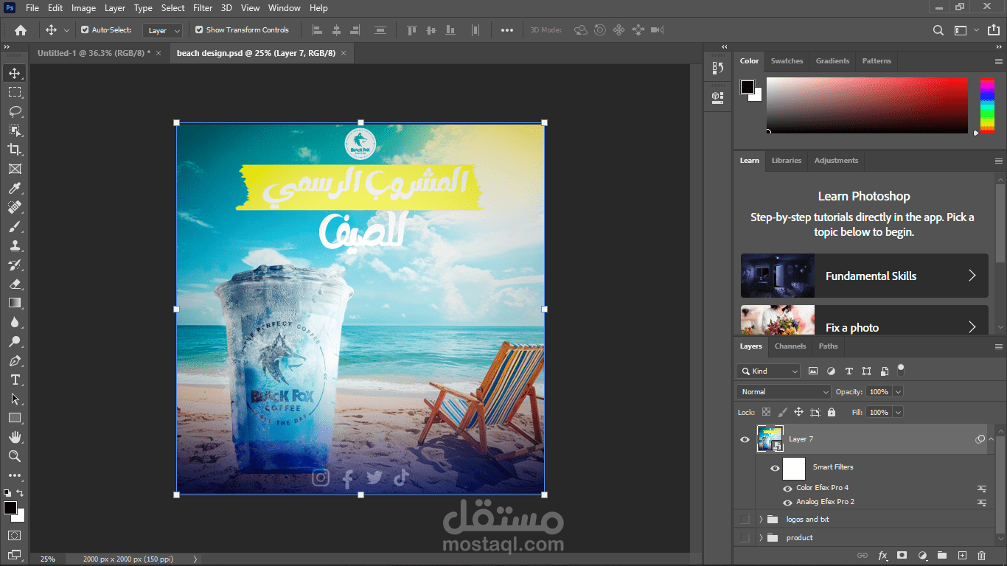Open the layer Kind filter dropdown
The height and width of the screenshot is (566, 1007).
(768, 371)
